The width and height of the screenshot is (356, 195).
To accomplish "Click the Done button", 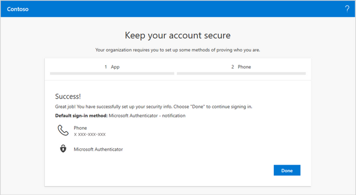I will [287, 170].
